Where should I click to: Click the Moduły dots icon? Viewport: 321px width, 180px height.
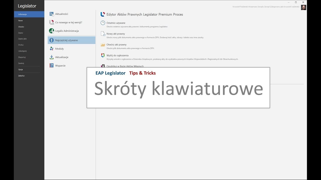click(x=51, y=49)
